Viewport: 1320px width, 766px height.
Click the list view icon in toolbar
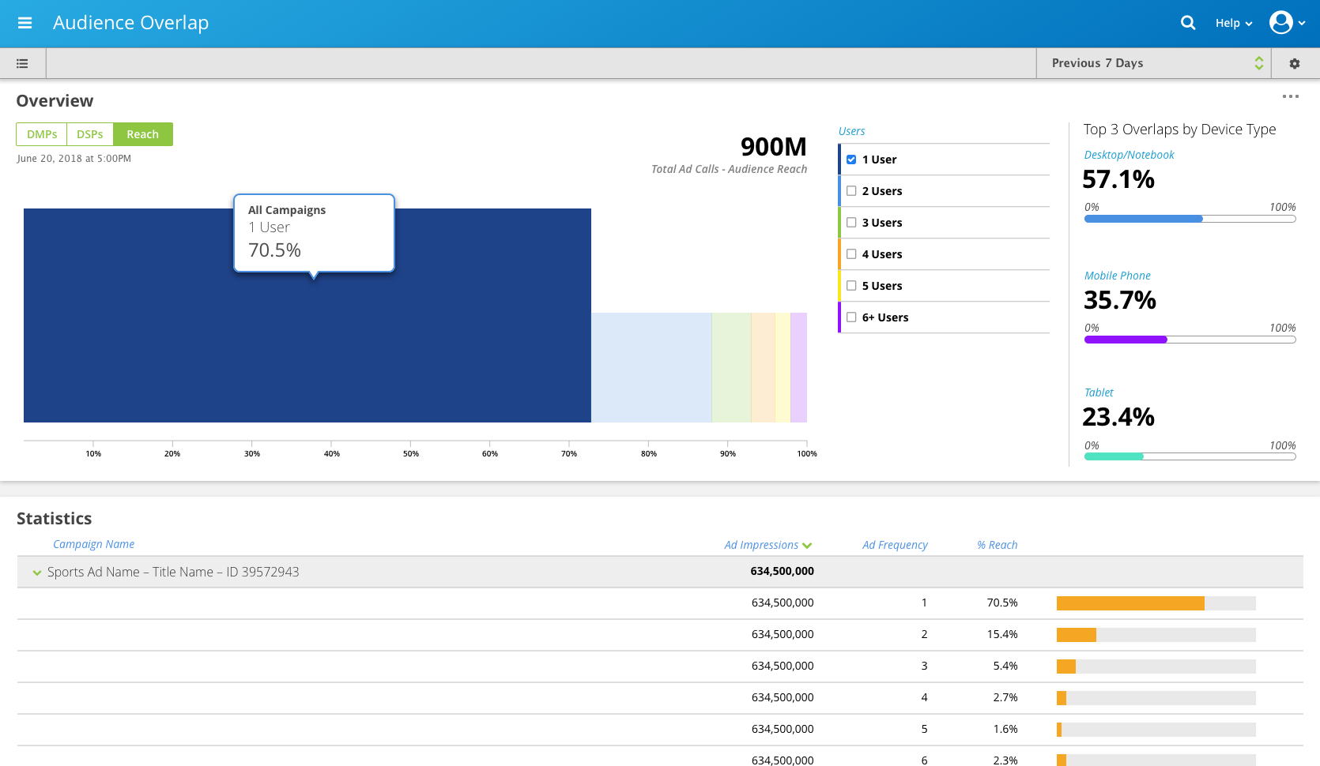[22, 63]
